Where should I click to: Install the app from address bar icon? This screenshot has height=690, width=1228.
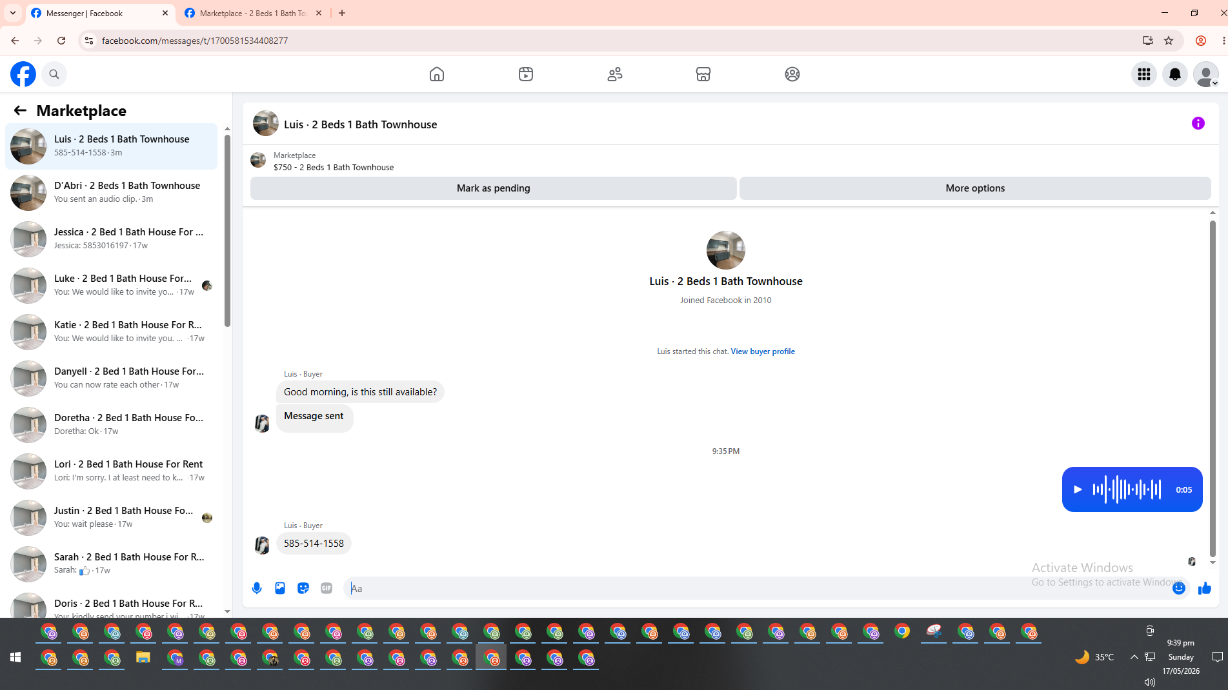(1148, 41)
